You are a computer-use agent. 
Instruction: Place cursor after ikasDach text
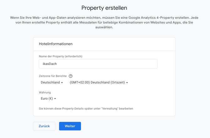(57, 64)
